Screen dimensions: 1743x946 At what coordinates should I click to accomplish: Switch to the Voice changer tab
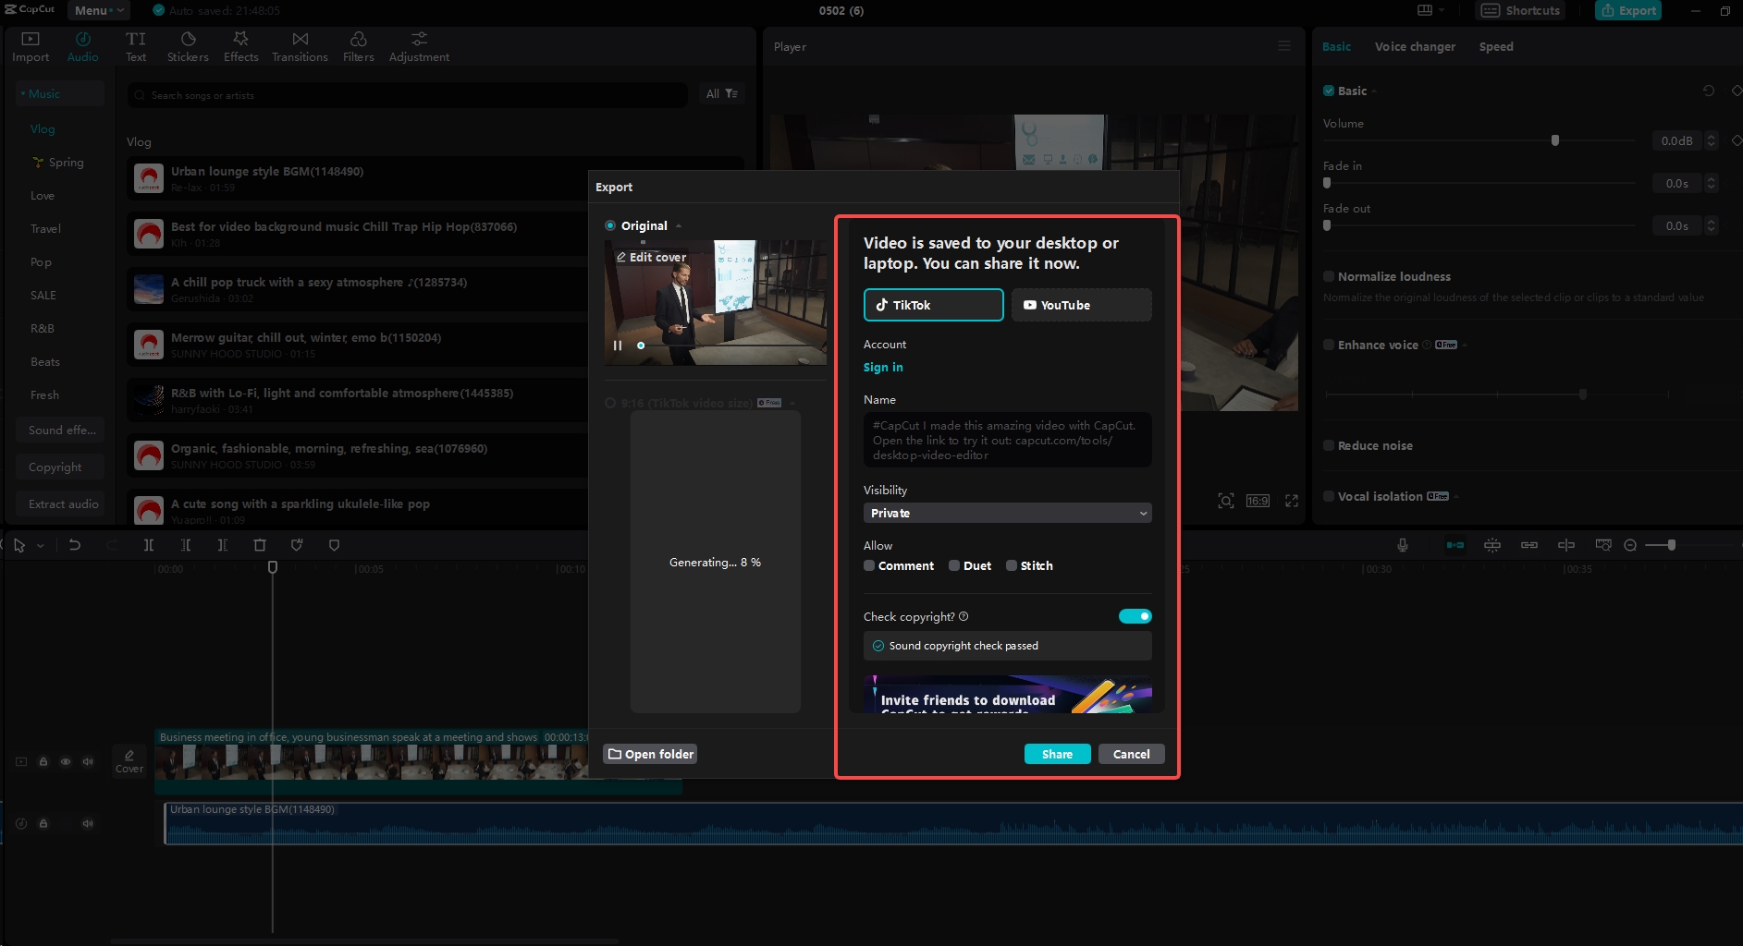pyautogui.click(x=1415, y=46)
